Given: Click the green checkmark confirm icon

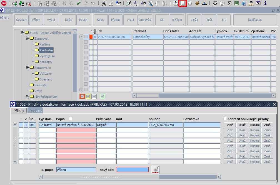Looking at the screenshot, I should click(x=79, y=3).
